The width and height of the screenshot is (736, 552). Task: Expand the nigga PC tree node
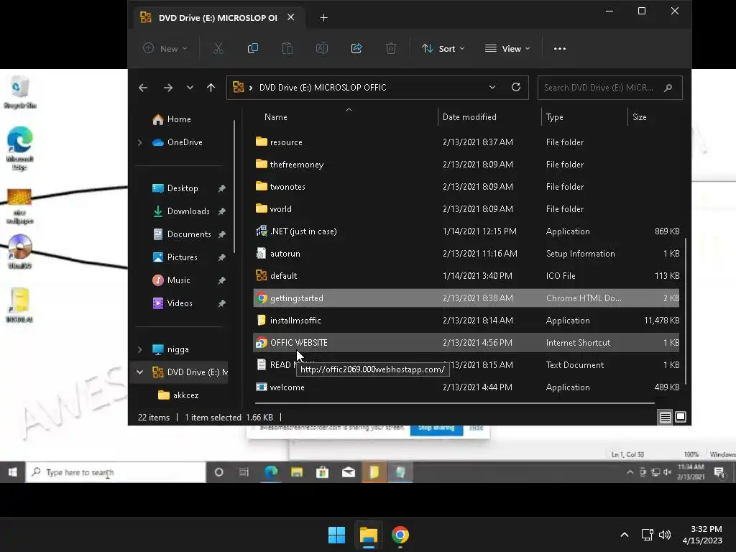tap(140, 349)
